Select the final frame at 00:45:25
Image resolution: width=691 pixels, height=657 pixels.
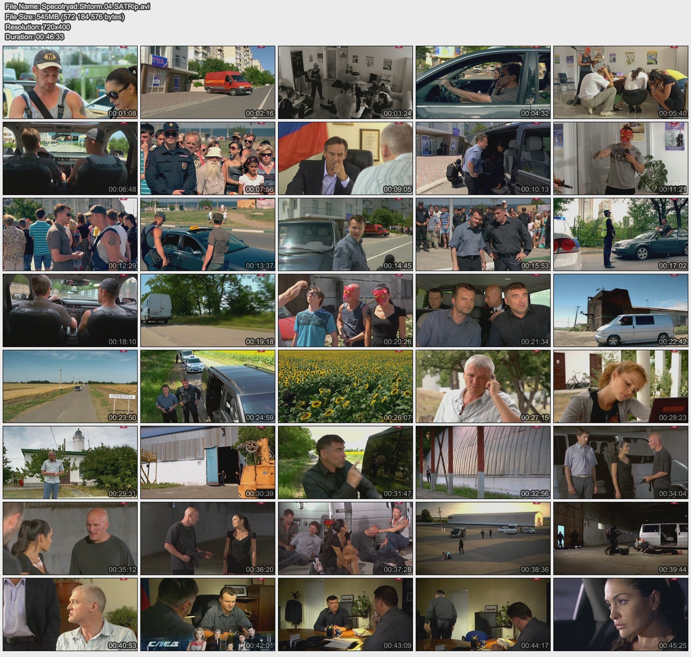pyautogui.click(x=621, y=614)
